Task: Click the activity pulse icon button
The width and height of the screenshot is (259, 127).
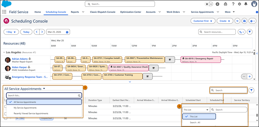Action: click(238, 21)
